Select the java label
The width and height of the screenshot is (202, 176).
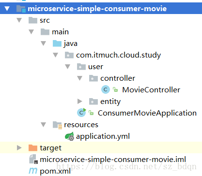coord(71,44)
